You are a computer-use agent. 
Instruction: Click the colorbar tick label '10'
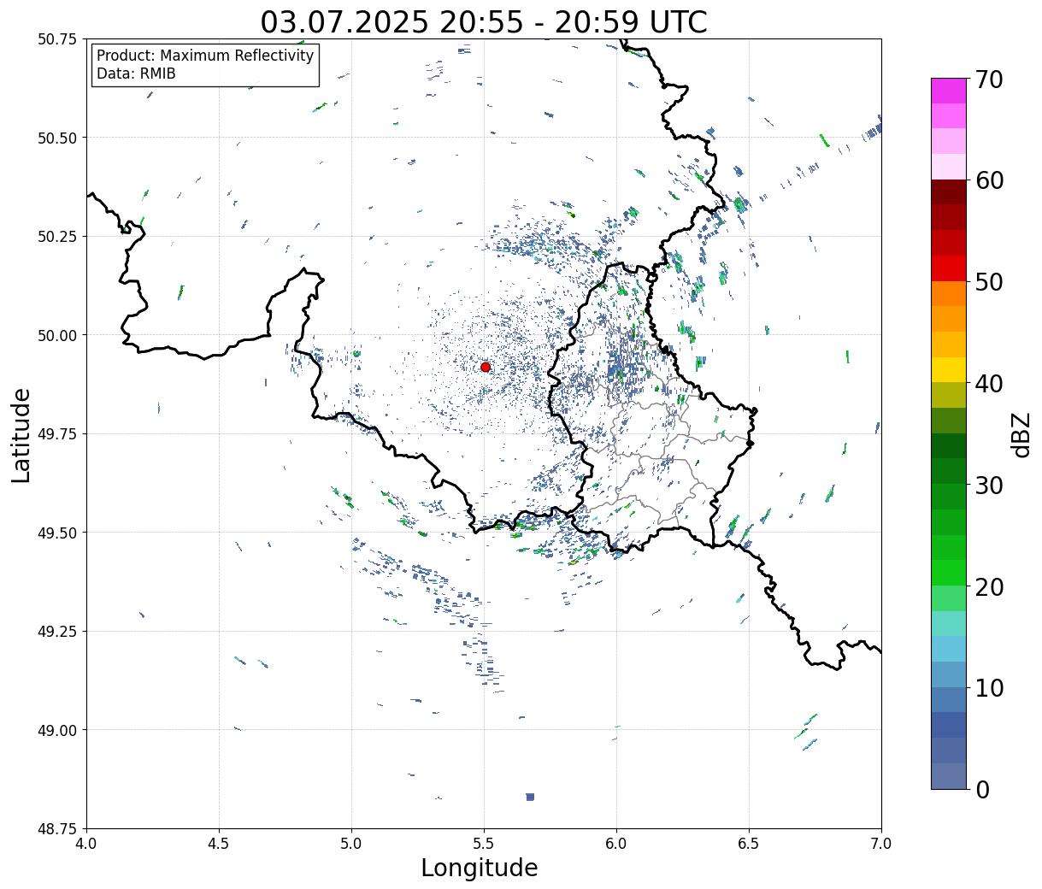[989, 688]
